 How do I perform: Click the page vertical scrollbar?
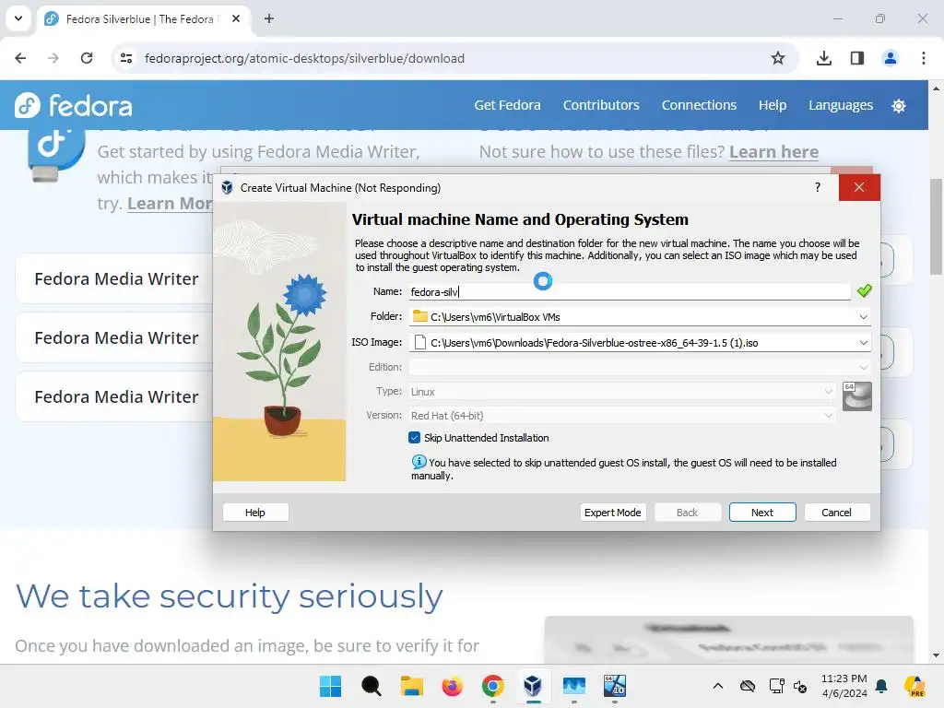point(936,227)
